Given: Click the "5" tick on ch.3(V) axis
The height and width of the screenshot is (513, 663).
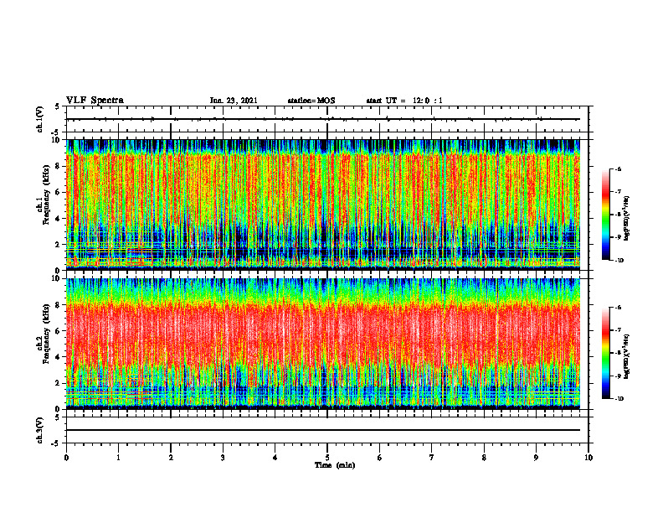Looking at the screenshot, I should coord(57,417).
